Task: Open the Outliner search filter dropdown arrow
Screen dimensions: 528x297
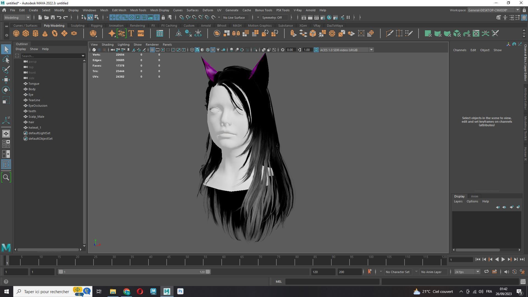Action: [83, 56]
